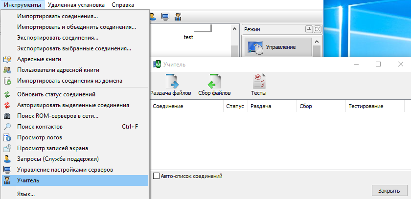Open the Удаленная установка menu
411x199 pixels.
coord(76,5)
